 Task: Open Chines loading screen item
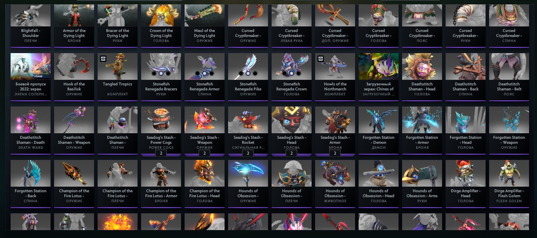pyautogui.click(x=379, y=77)
